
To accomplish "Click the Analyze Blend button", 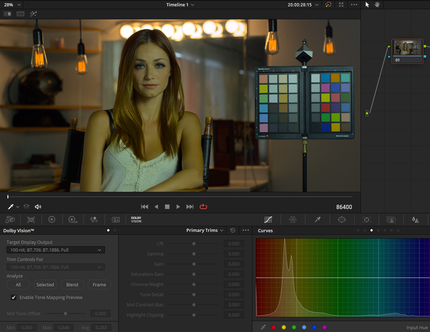I will pos(72,285).
